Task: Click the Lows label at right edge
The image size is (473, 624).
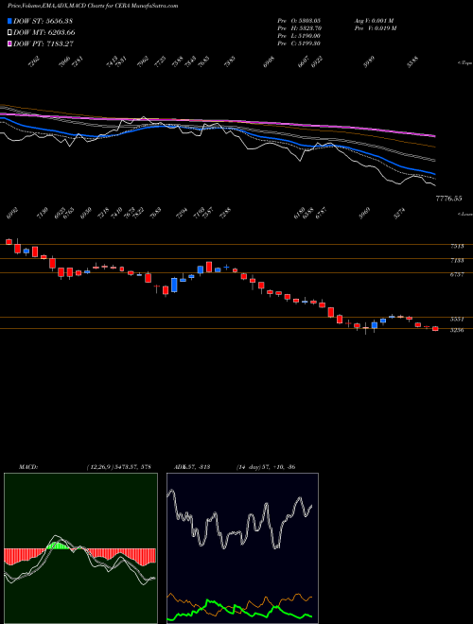Action: click(x=465, y=214)
